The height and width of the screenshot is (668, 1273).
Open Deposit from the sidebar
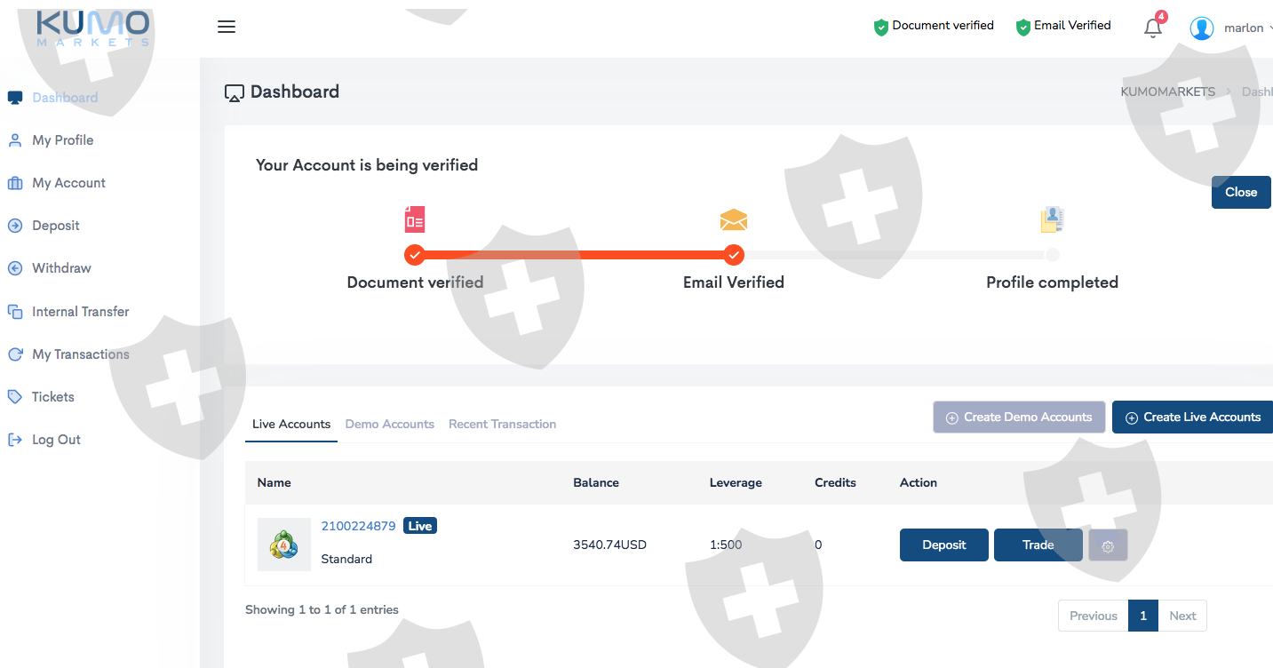[x=56, y=226]
